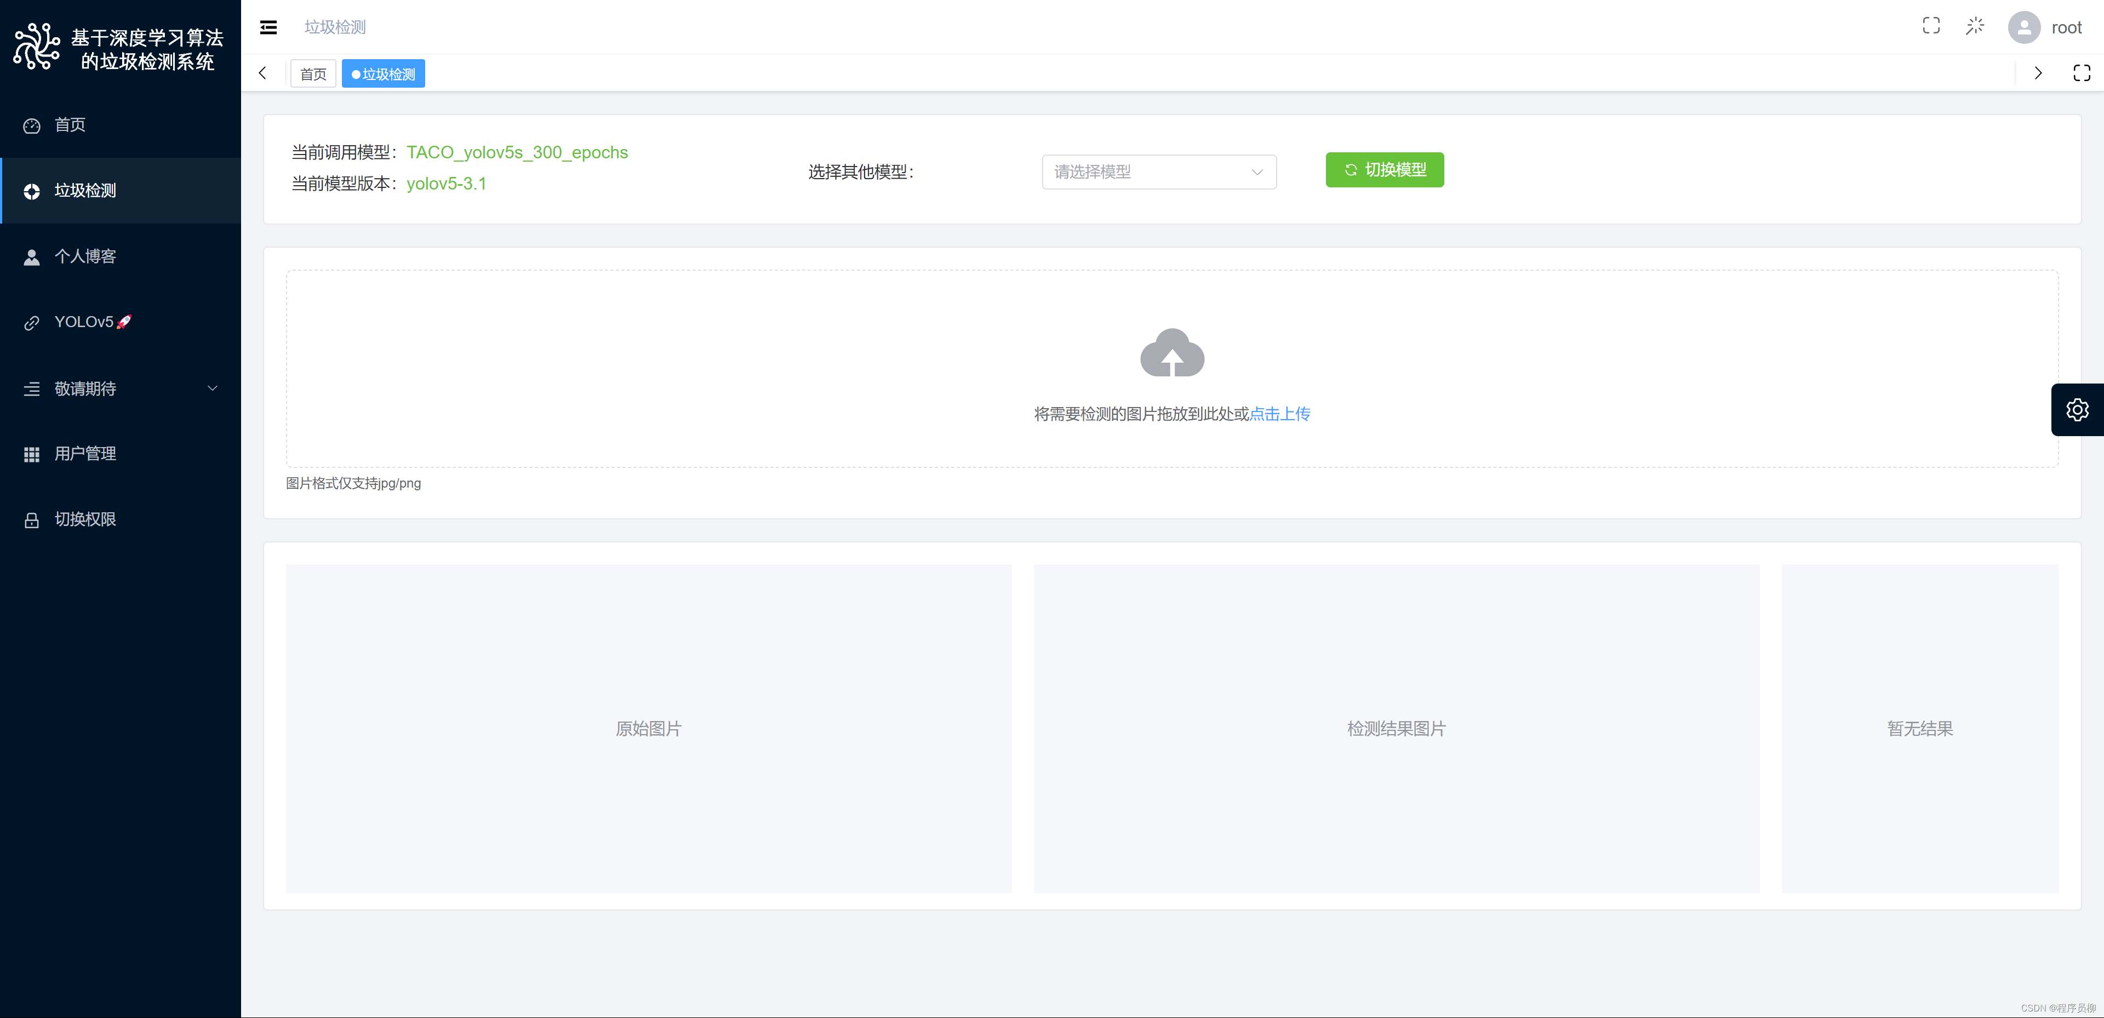Switch to the 首页 tab
The height and width of the screenshot is (1018, 2104).
tap(313, 73)
